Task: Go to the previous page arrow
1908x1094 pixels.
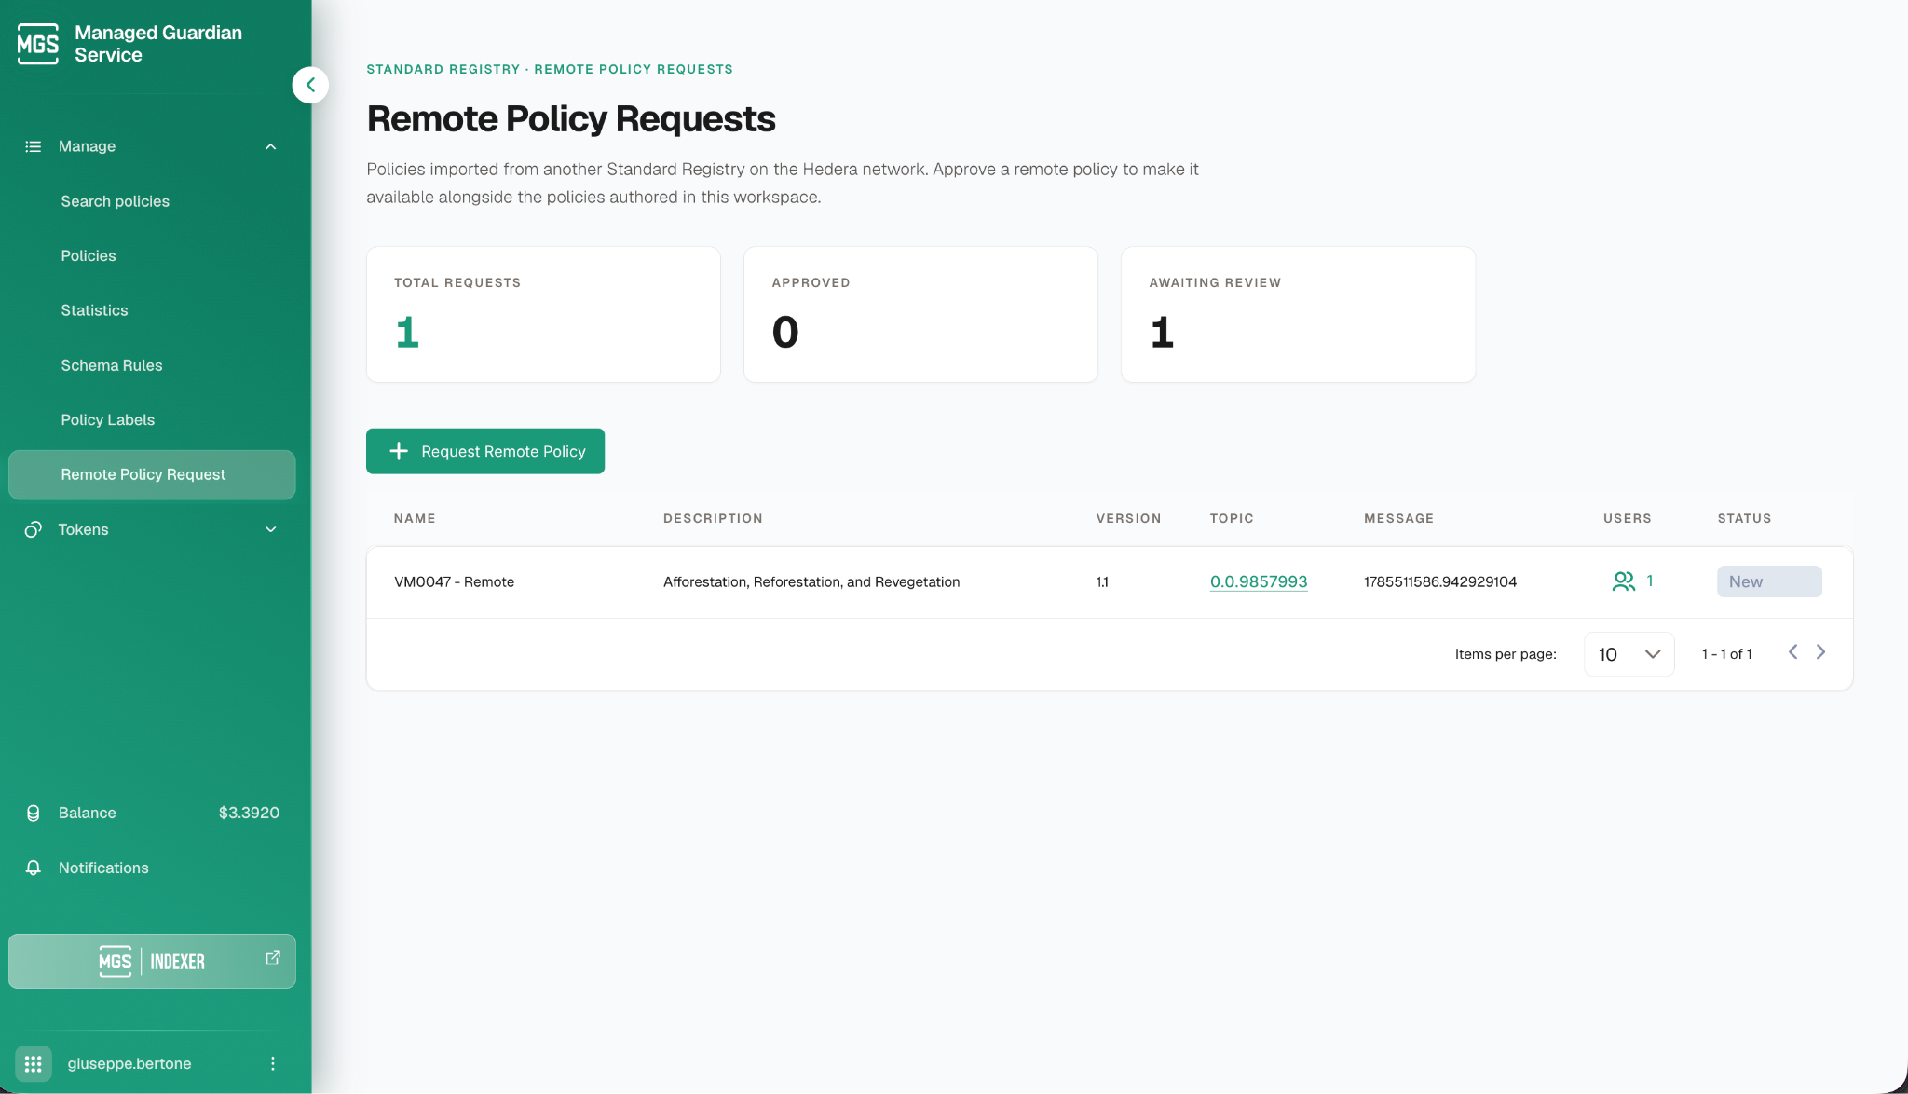Action: (x=1792, y=652)
